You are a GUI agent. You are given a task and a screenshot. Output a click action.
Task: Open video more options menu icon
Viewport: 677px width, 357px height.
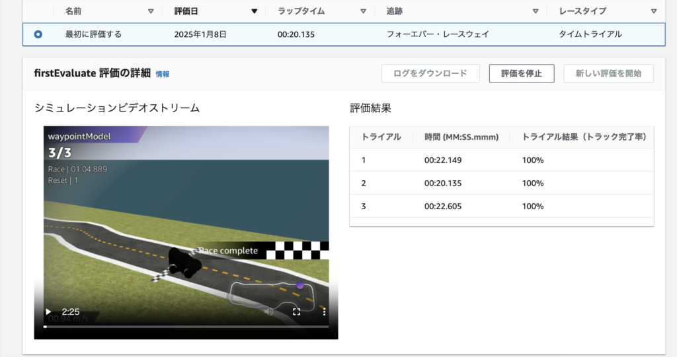point(324,311)
